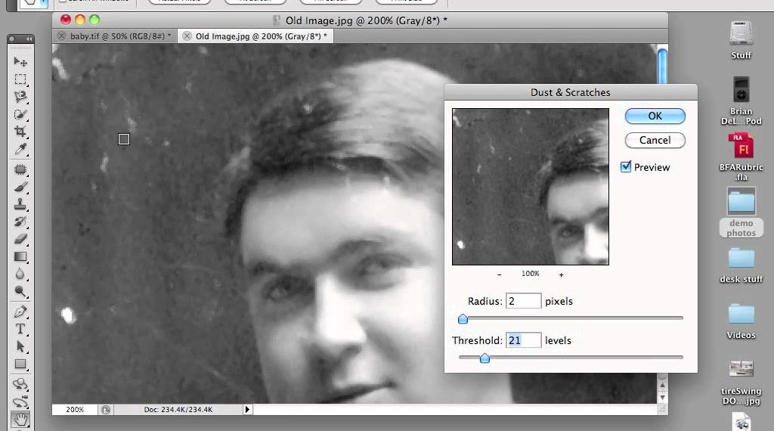The image size is (774, 431).
Task: Select the Rectangular Marquee tool
Action: click(20, 79)
